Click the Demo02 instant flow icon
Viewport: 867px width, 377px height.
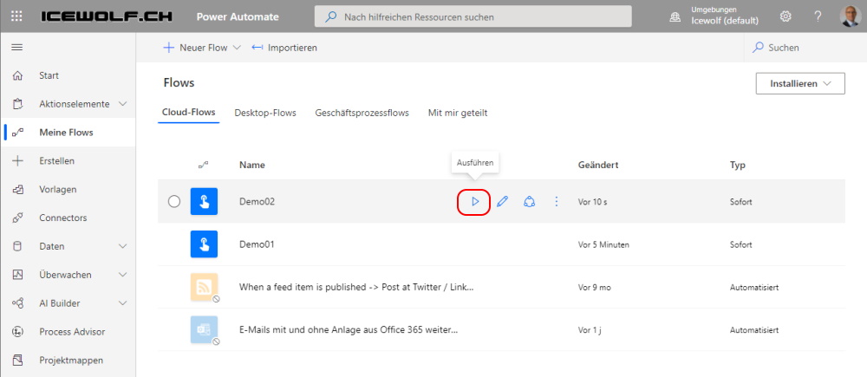(x=204, y=202)
